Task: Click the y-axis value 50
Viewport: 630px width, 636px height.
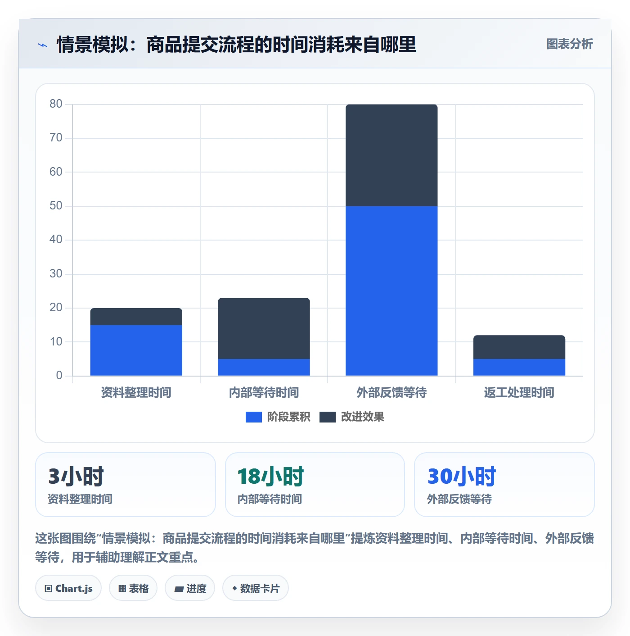Action: pyautogui.click(x=56, y=206)
